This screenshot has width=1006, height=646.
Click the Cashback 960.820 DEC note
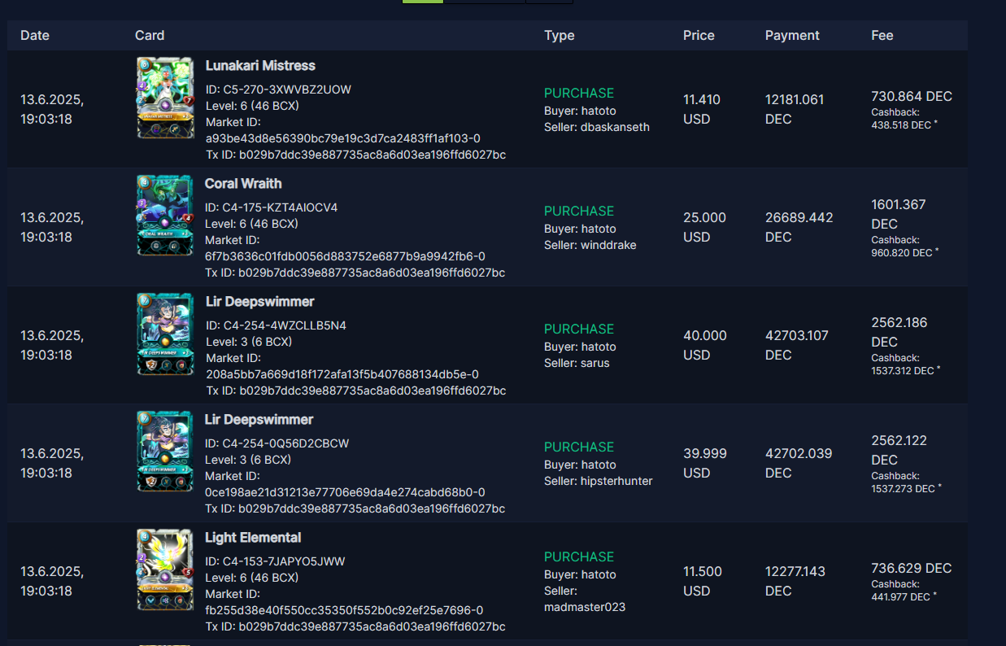(904, 247)
